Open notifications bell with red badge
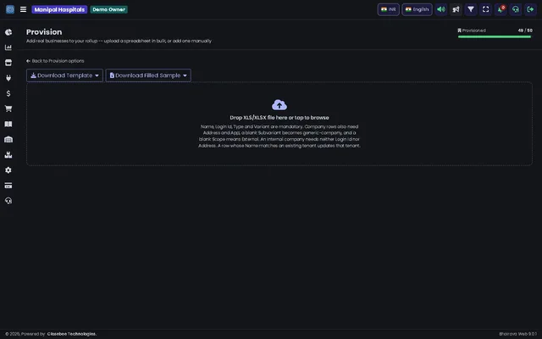Viewport: 542px width, 339px height. pos(501,9)
